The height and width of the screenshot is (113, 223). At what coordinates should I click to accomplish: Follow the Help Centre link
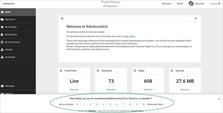(x=129, y=36)
